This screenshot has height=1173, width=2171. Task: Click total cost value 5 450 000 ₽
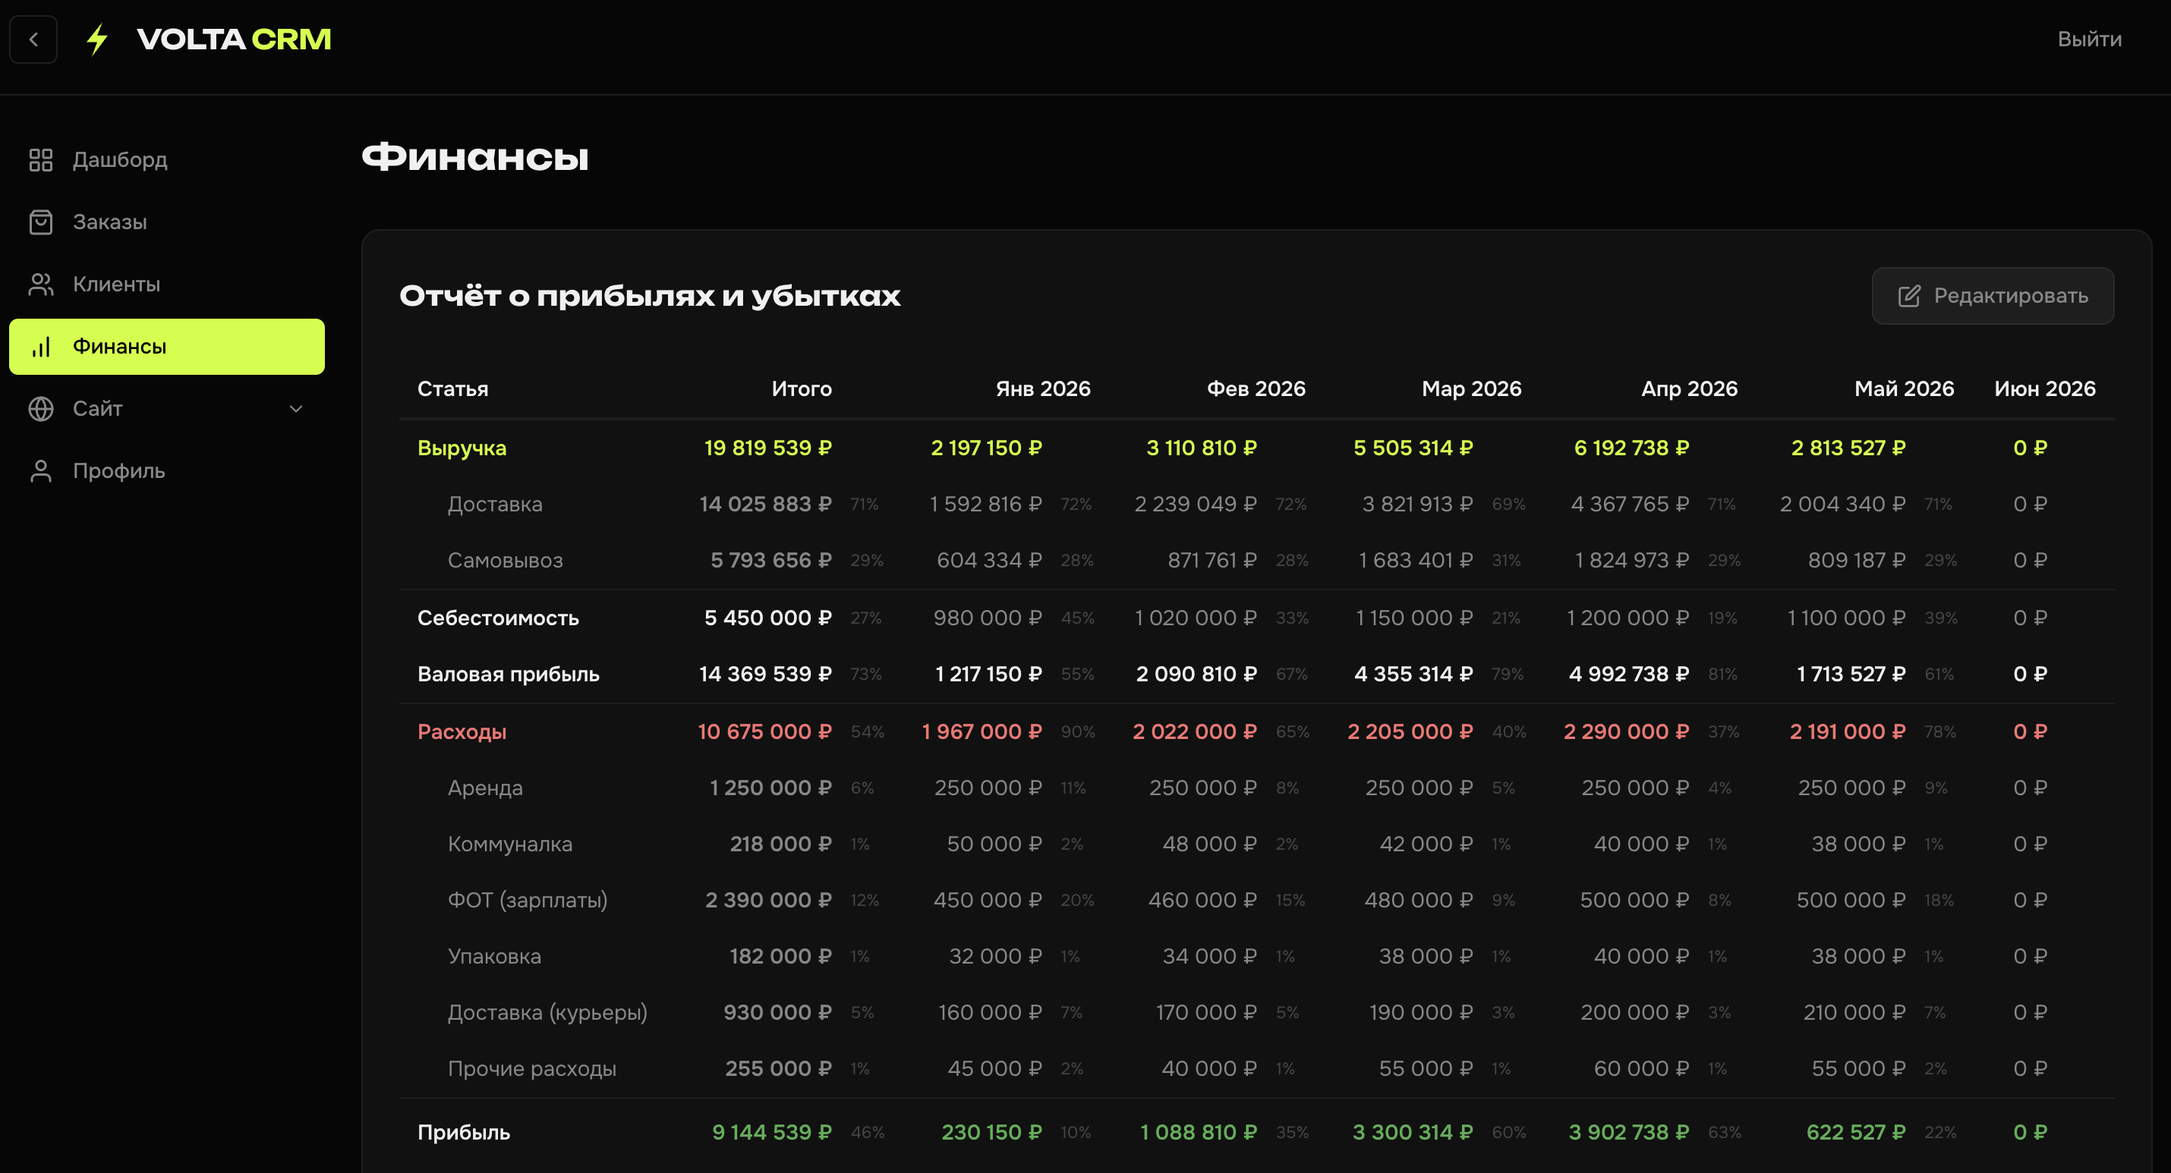pyautogui.click(x=767, y=618)
